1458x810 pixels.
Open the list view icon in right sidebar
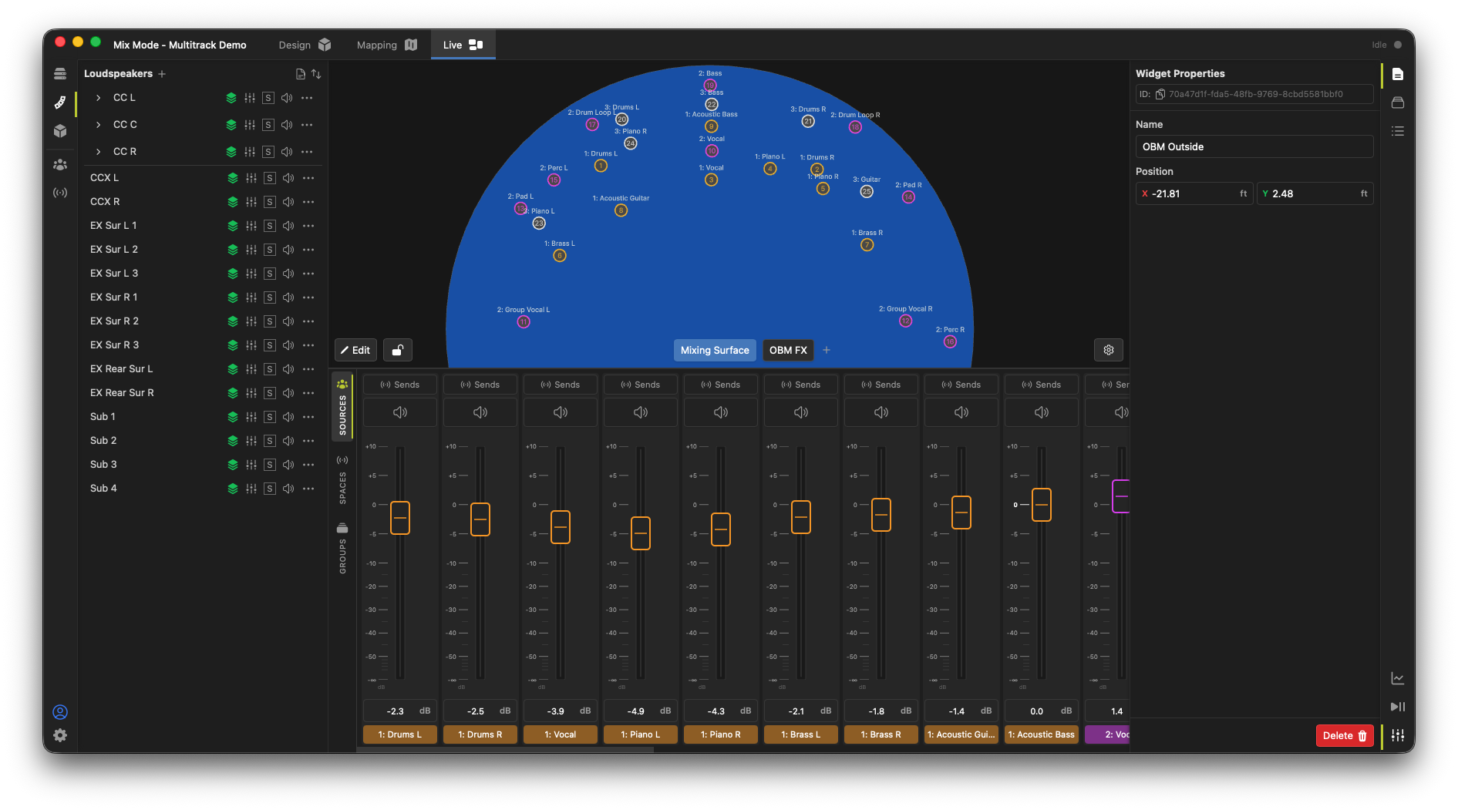(1398, 132)
